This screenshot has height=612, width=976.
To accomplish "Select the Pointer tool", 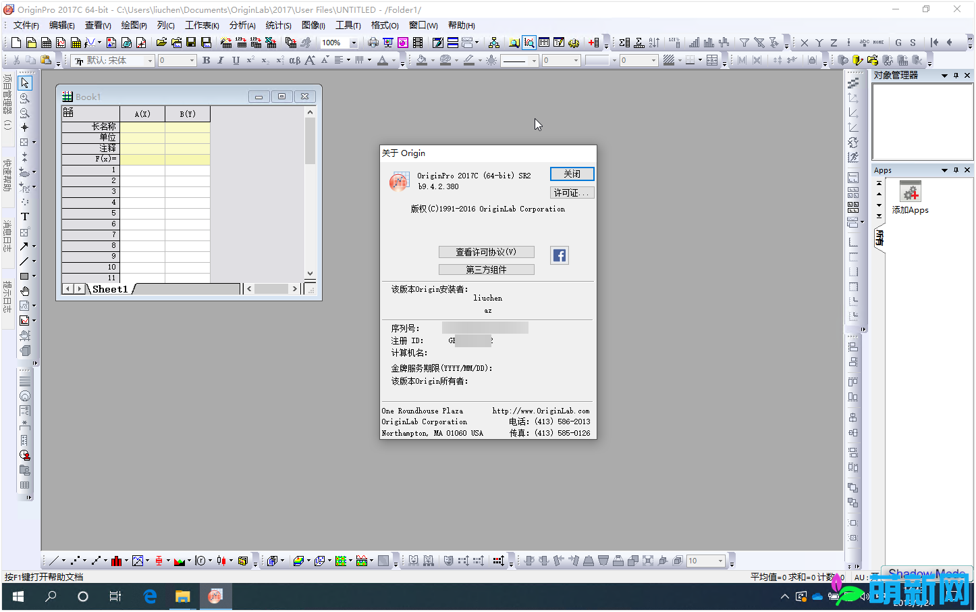I will click(25, 83).
